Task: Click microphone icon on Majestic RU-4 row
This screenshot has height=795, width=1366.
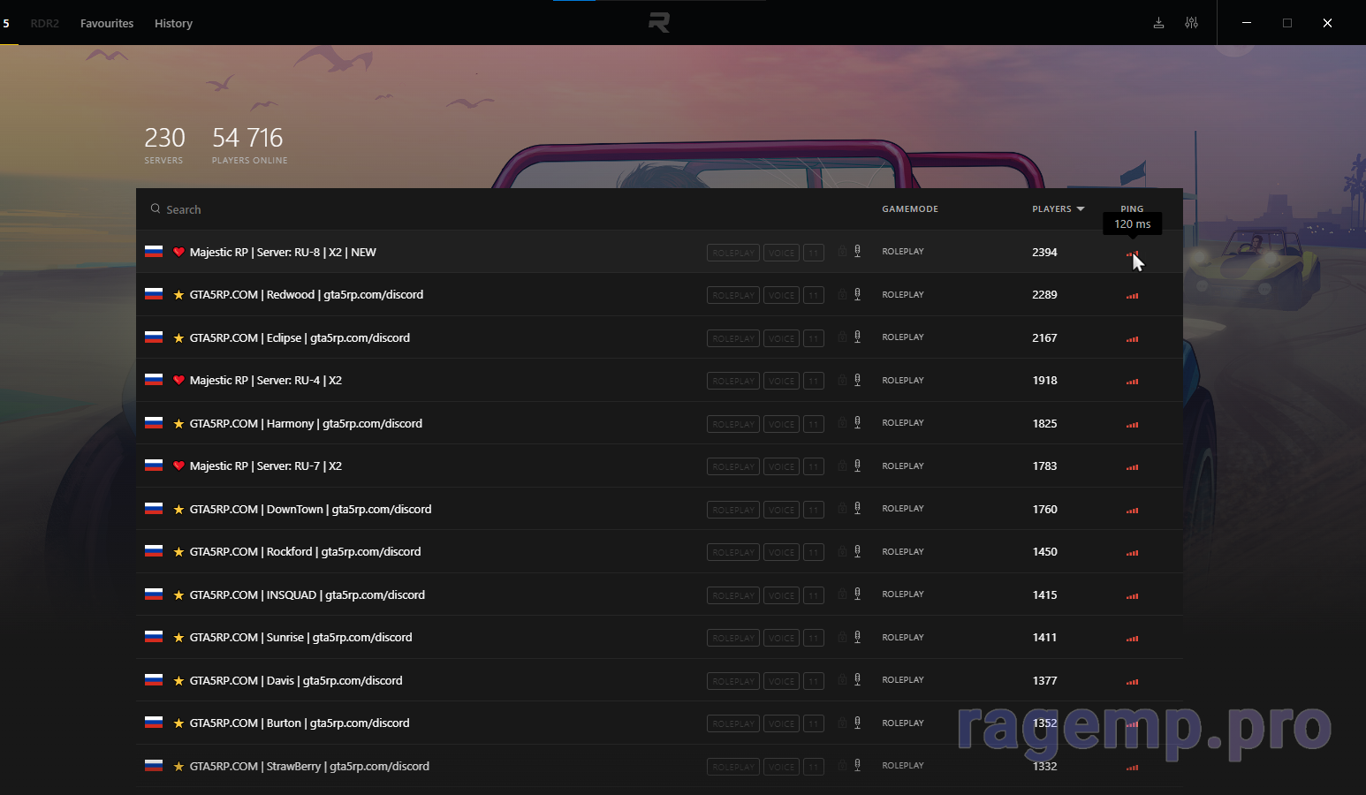Action: (857, 381)
